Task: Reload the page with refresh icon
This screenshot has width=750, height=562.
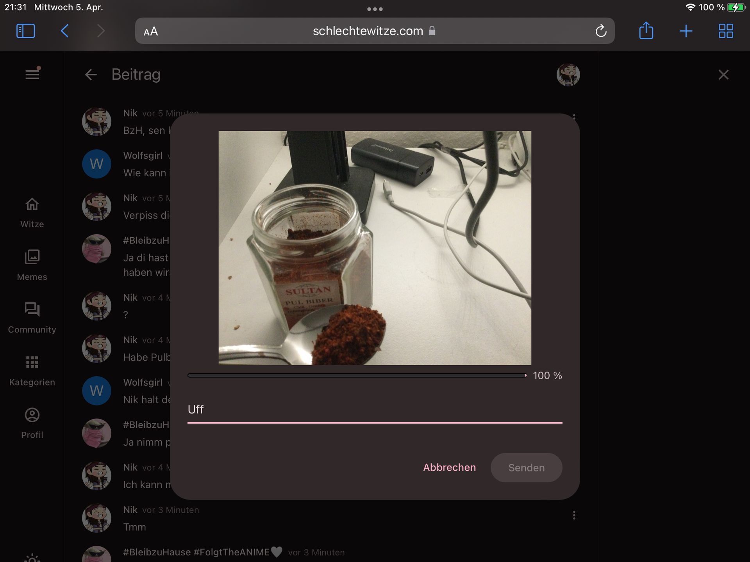Action: [601, 31]
